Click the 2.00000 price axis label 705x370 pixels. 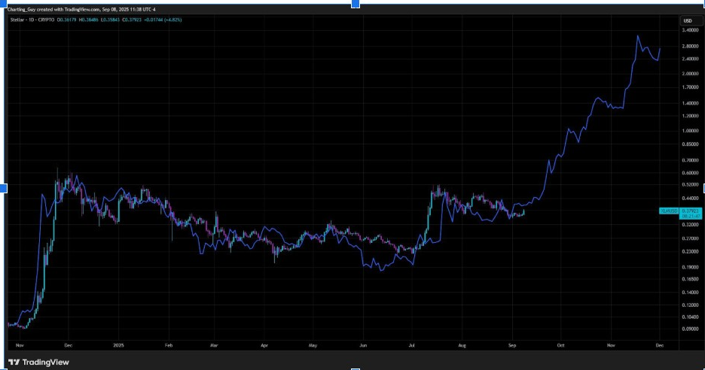coord(690,74)
